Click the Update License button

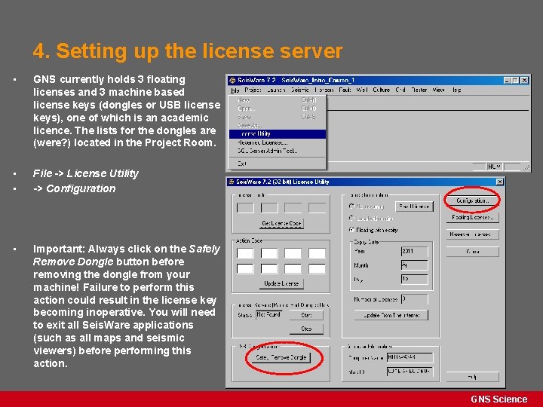click(x=281, y=284)
